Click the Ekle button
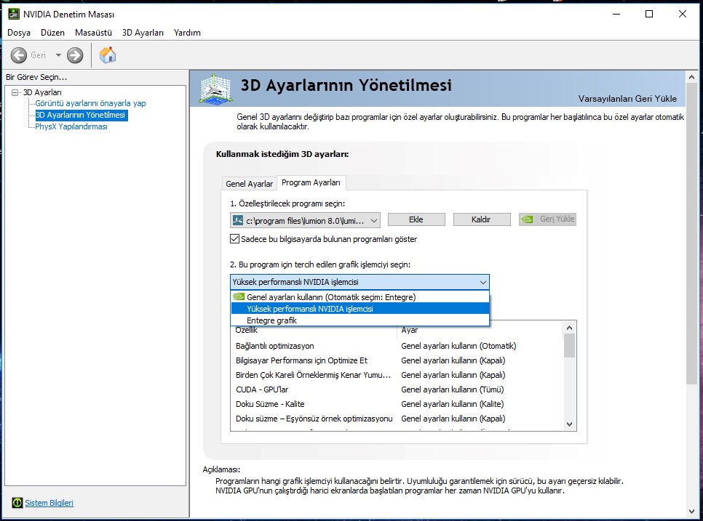The image size is (703, 521). pyautogui.click(x=416, y=219)
